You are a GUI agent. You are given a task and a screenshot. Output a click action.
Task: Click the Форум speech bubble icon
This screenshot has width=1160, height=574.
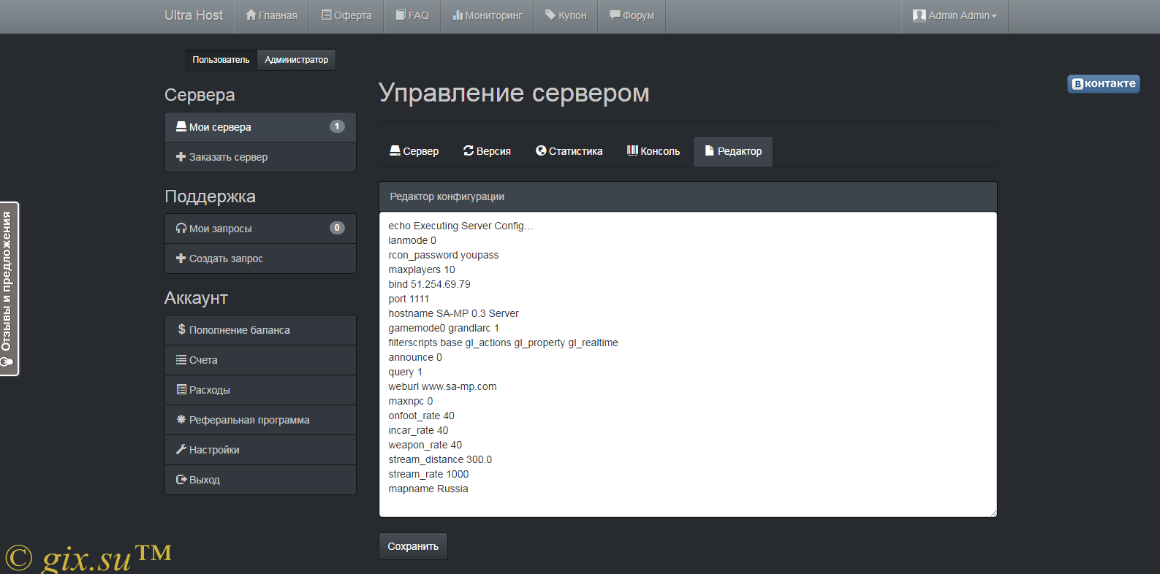pyautogui.click(x=615, y=15)
